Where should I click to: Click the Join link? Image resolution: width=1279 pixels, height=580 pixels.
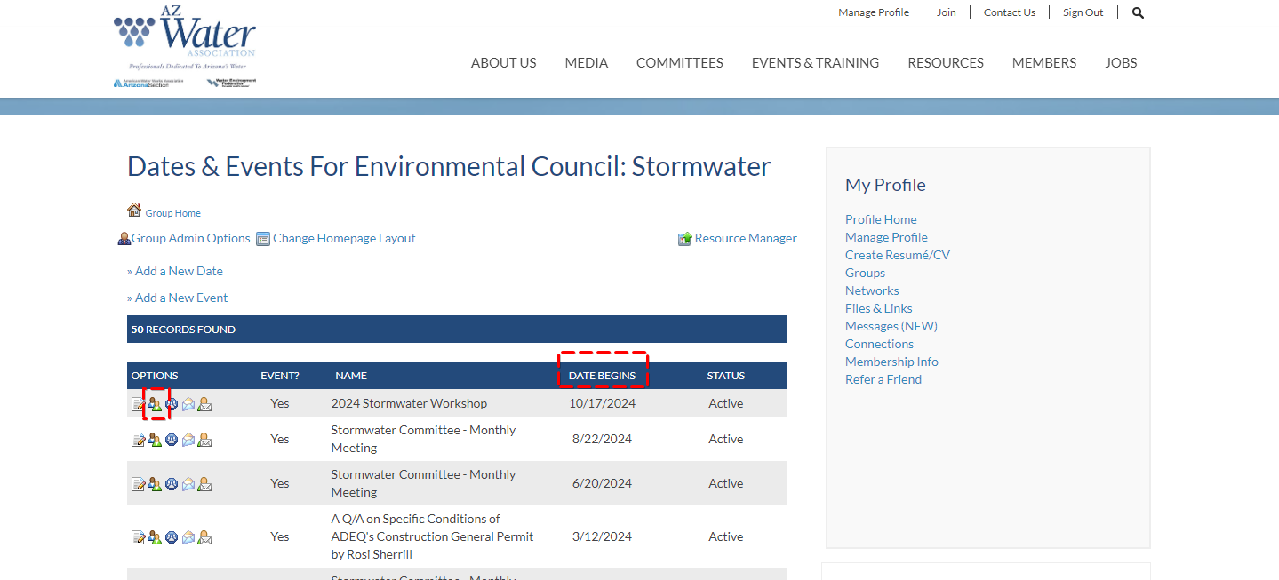947,12
